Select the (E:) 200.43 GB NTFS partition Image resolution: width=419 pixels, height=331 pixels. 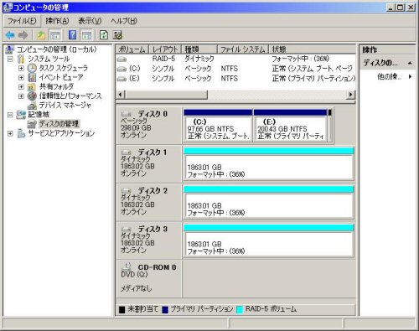pos(291,126)
